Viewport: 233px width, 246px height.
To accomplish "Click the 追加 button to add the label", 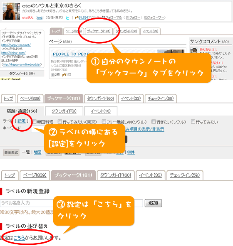I will point(153,203).
